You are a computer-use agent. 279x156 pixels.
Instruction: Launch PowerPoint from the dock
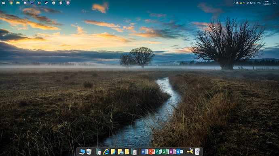151,152
